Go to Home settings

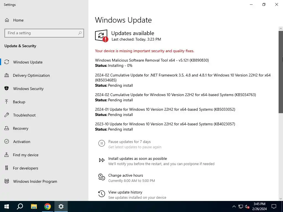44,20
